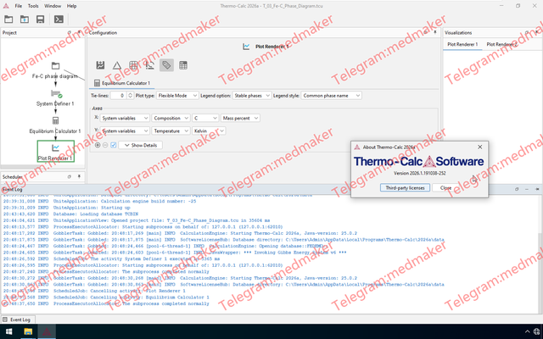Click the table view icon in Configuration
Screen dimensions: 543x339
[x=183, y=65]
